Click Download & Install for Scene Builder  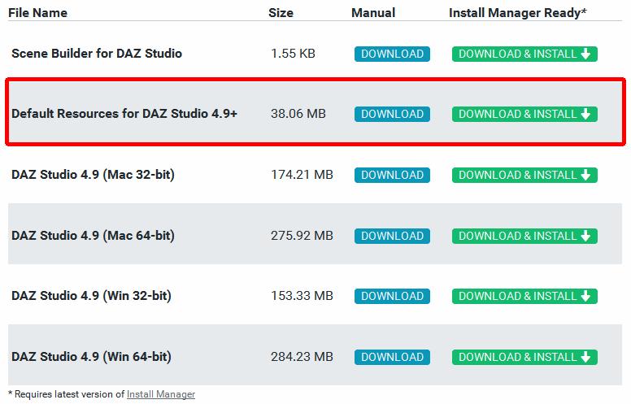pos(524,54)
